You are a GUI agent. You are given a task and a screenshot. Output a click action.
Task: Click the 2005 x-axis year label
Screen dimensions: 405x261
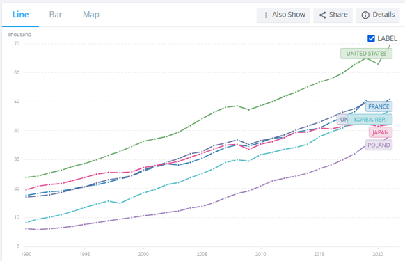pos(202,254)
